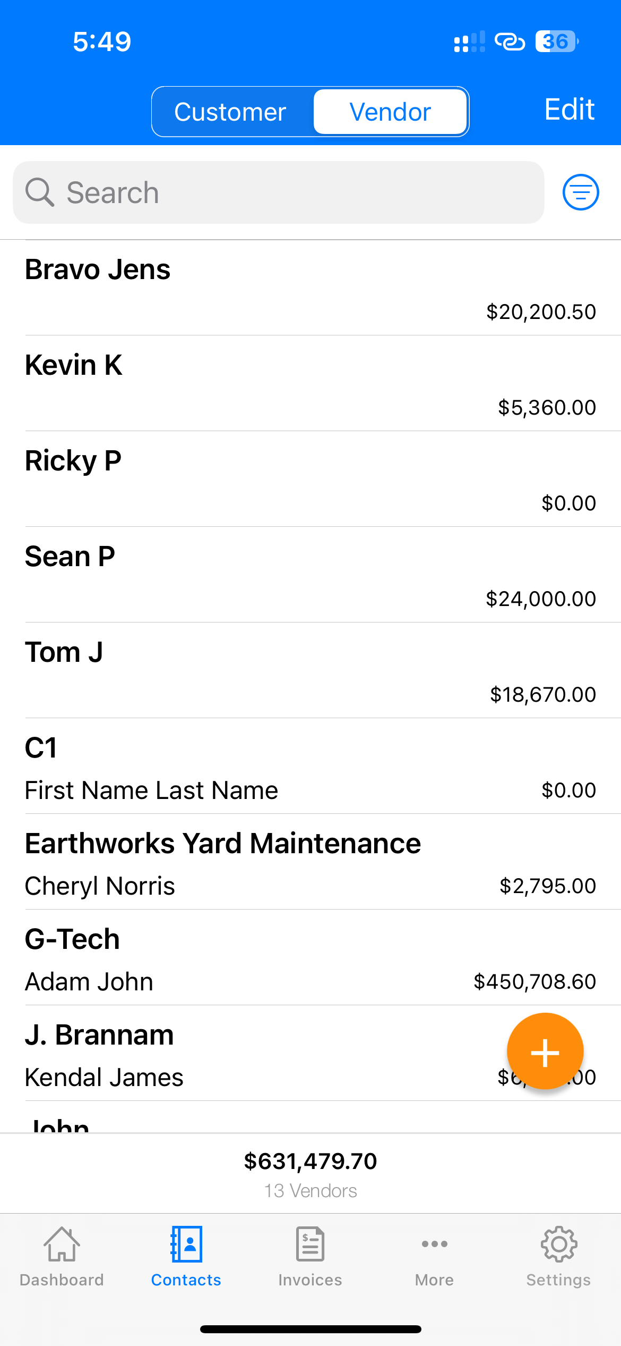Viewport: 621px width, 1346px height.
Task: Tap the orange add vendor plus button
Action: click(545, 1051)
